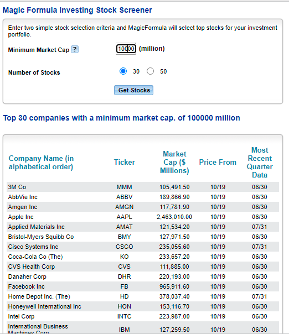Click the Coca-Cola Co (The) name
This screenshot has width=289, height=334.
35,257
